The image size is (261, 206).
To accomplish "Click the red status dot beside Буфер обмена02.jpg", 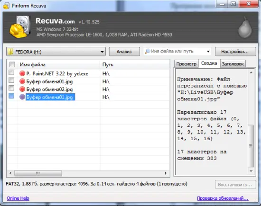I will click(22, 89).
